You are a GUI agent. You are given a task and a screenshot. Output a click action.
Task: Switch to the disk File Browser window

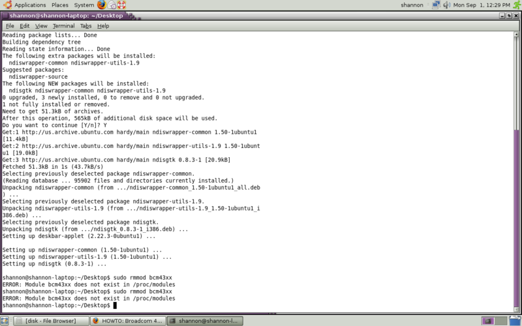coord(52,321)
